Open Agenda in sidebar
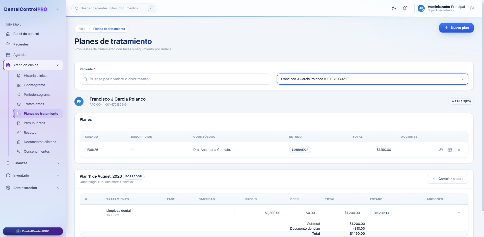Viewport: 484px width, 237px height. [33, 55]
